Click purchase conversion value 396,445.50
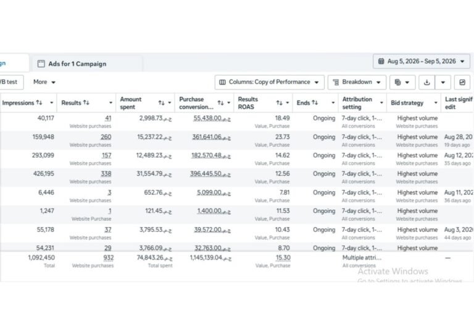This screenshot has height=335, width=474. click(210, 174)
